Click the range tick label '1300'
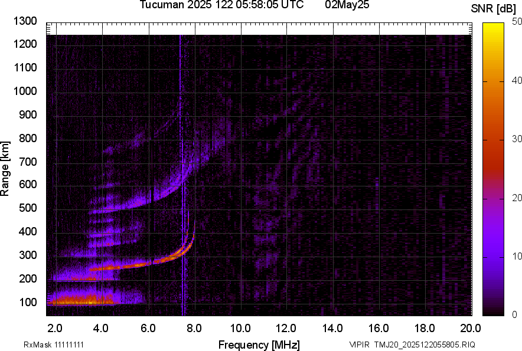The image size is (522, 351). tap(25, 21)
